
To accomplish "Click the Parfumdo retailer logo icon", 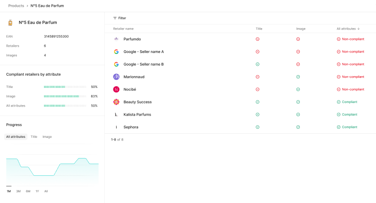I will click(116, 39).
